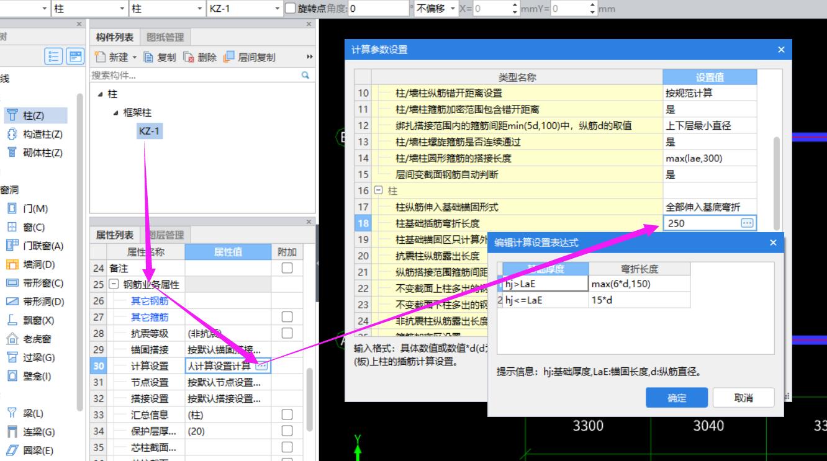
Task: Select the KZ-1 tree item
Action: tap(150, 132)
